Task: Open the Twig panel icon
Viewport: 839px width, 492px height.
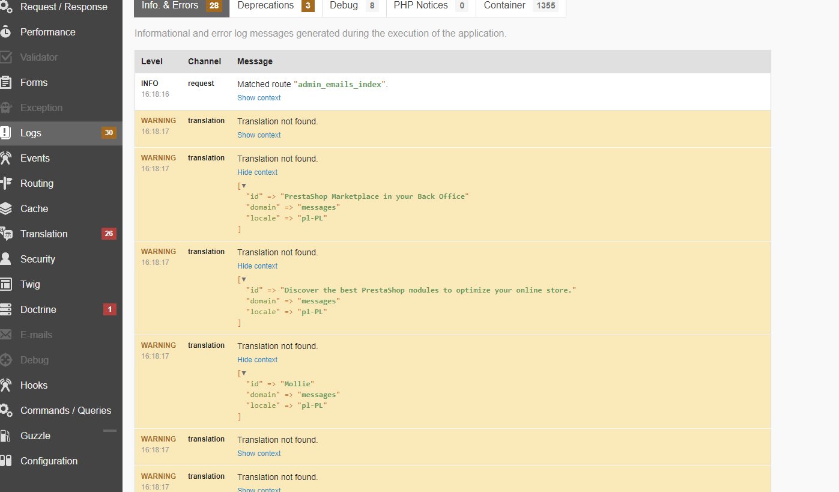Action: click(6, 284)
